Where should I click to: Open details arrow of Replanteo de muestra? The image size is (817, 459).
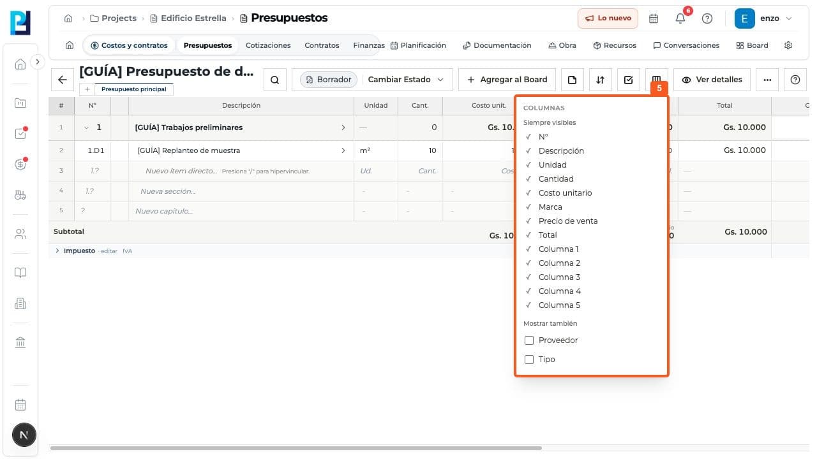click(343, 150)
